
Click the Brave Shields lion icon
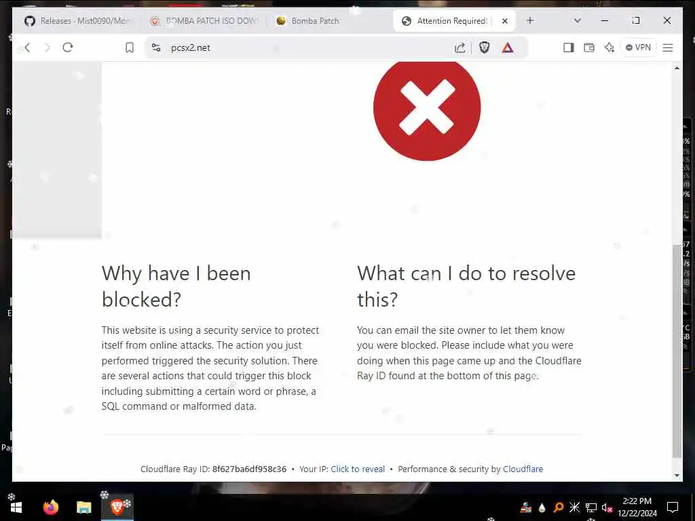click(485, 47)
